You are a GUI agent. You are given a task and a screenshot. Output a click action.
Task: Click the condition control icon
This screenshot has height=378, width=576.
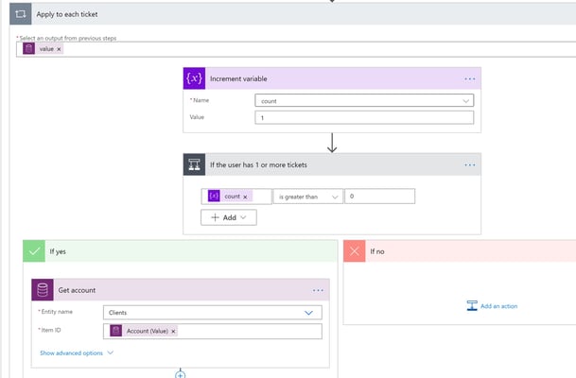[x=194, y=164]
